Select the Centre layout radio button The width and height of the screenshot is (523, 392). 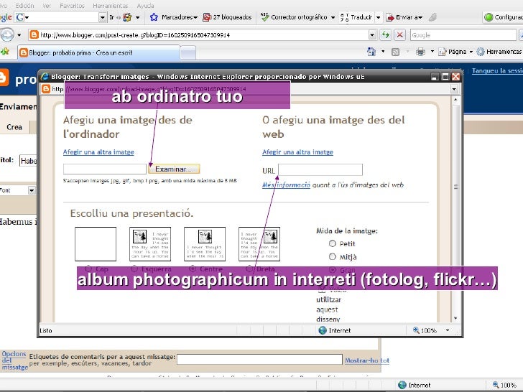coord(192,269)
